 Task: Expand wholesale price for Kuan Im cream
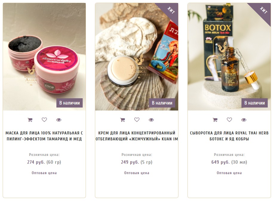(x=137, y=173)
